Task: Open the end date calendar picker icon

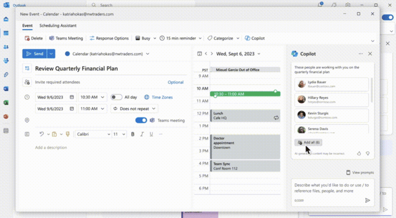Action: [x=72, y=109]
